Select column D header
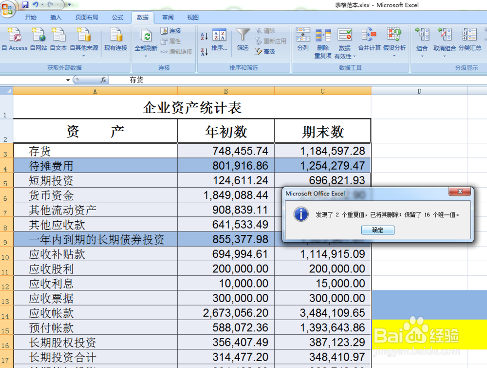 point(419,91)
